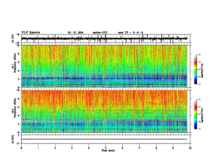Click the date "Jul. 25, 2024" in header

click(x=75, y=33)
